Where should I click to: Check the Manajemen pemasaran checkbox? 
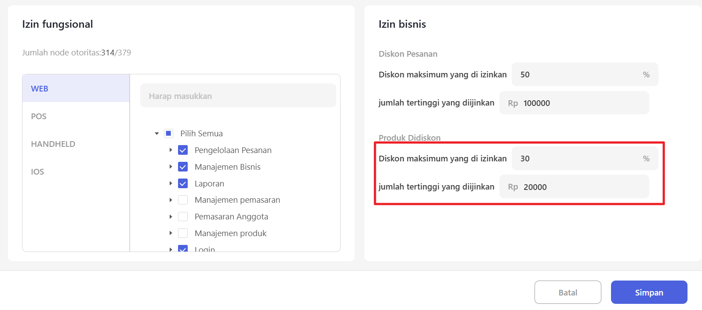[183, 200]
